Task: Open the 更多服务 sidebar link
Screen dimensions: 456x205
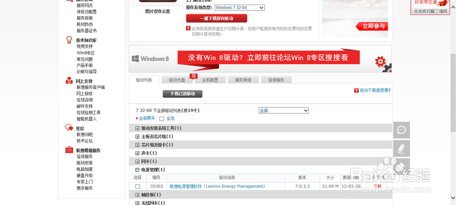Action: click(x=85, y=188)
